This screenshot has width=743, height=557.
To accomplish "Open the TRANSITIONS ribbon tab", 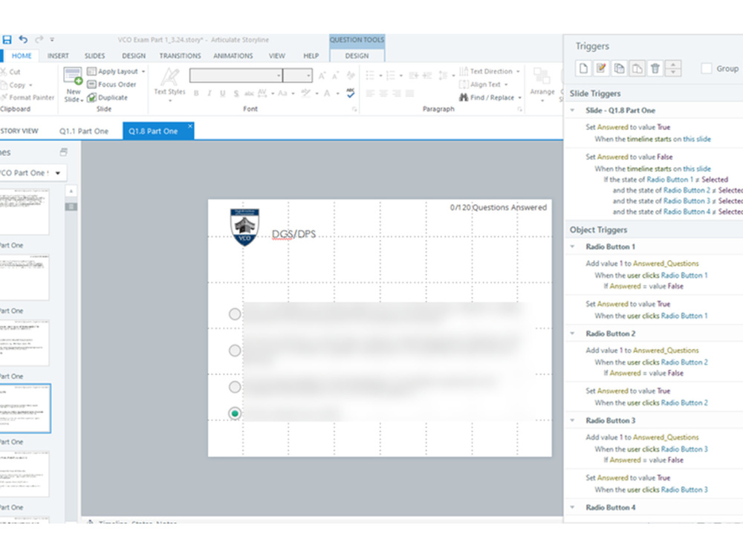I will coord(180,56).
